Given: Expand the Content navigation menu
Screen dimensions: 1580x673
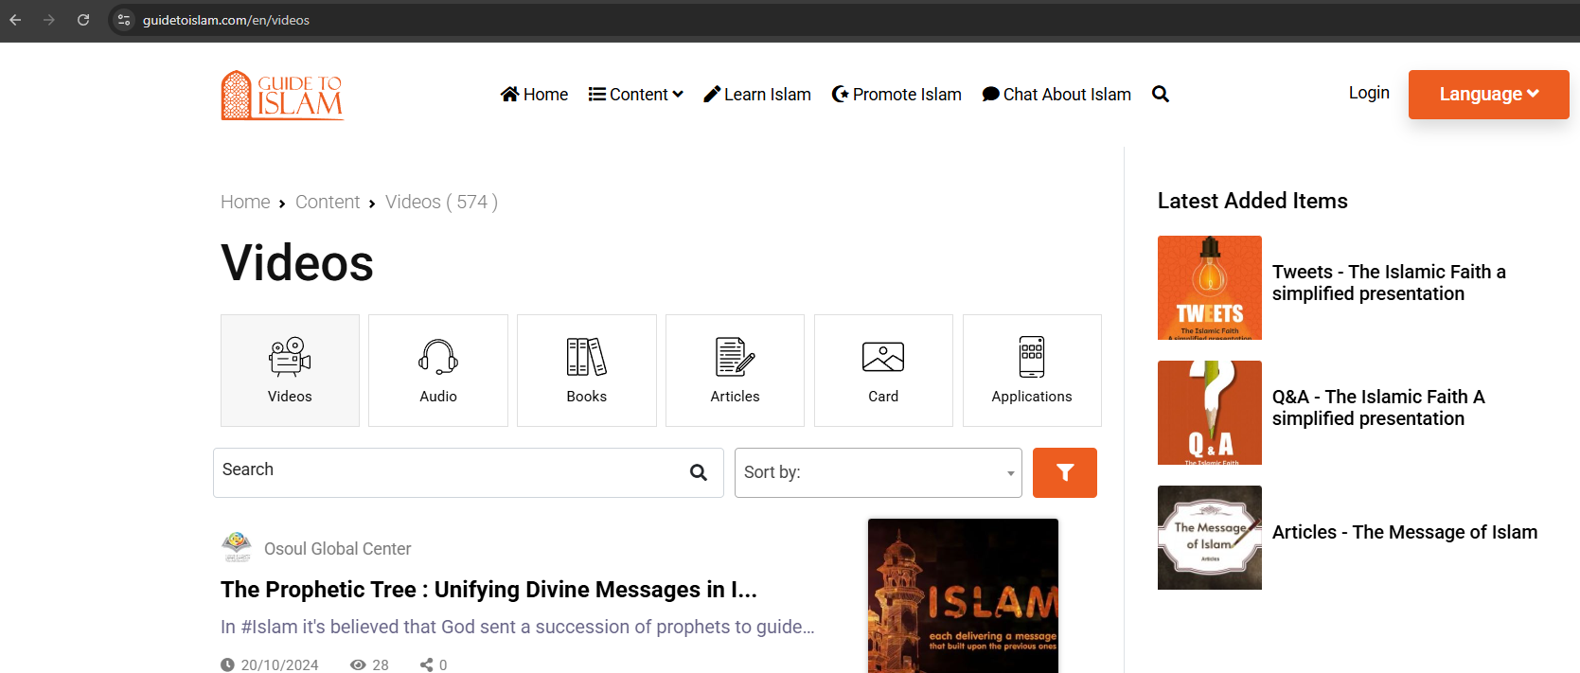Looking at the screenshot, I should (x=635, y=94).
